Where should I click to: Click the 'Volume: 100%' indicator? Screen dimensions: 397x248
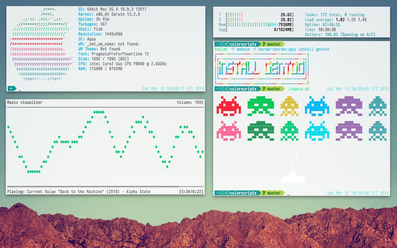click(x=190, y=102)
